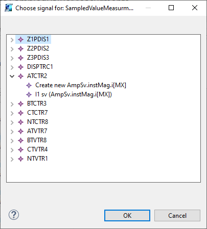This screenshot has width=207, height=229.
Task: Click the help question mark icon
Action: tap(14, 215)
